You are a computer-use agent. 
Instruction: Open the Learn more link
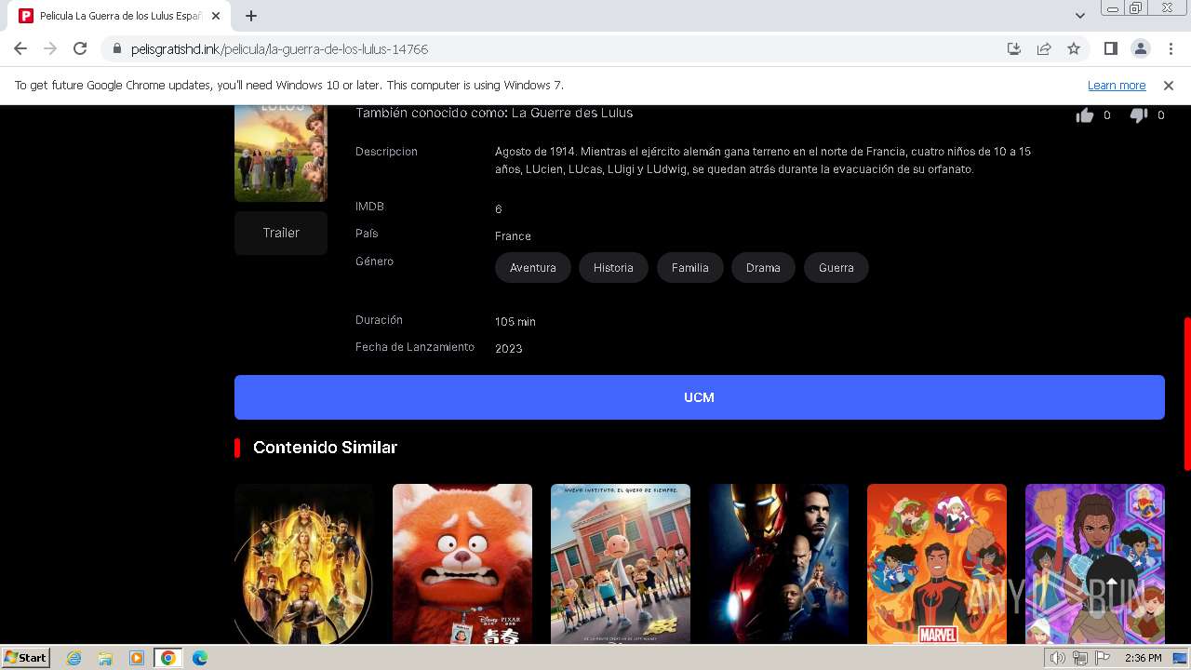tap(1117, 85)
